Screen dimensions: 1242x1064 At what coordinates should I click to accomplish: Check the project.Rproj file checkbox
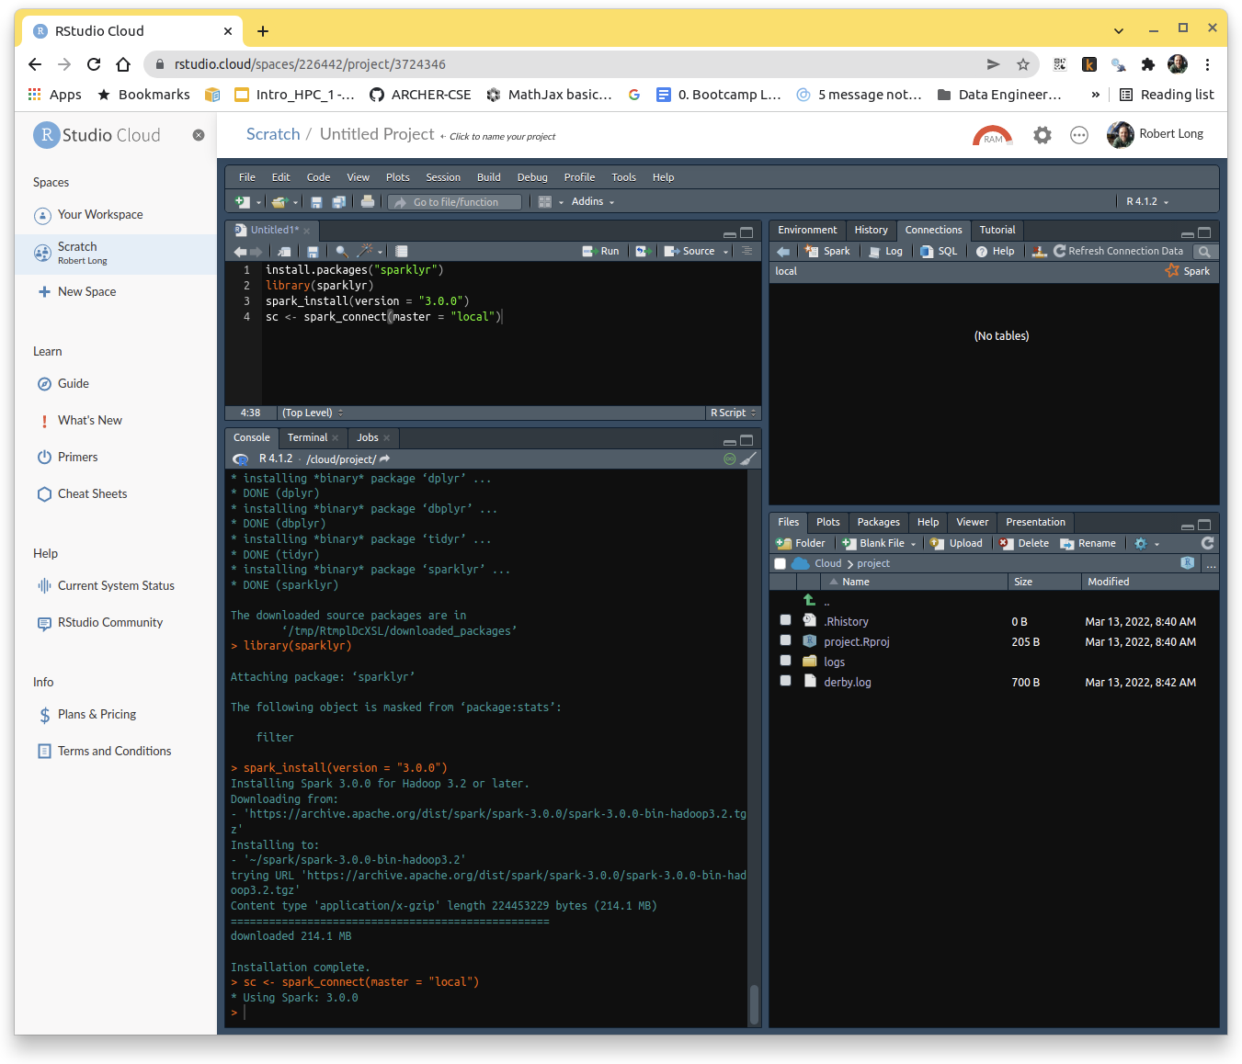pos(785,640)
